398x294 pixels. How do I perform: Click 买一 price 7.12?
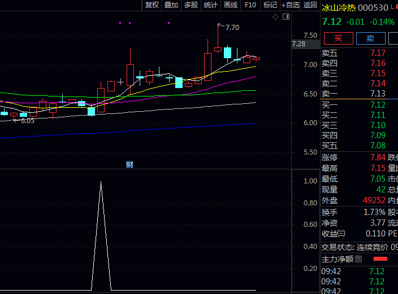pos(378,104)
